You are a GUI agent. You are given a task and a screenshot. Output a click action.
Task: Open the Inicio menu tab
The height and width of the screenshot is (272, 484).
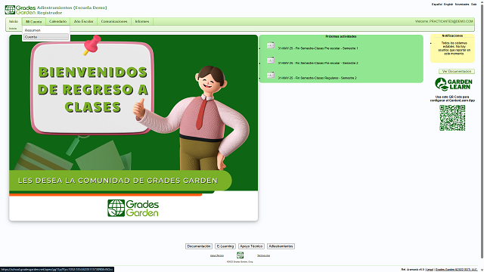14,21
